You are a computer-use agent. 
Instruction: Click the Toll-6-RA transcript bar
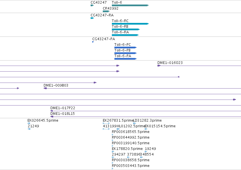coord(125,35)
